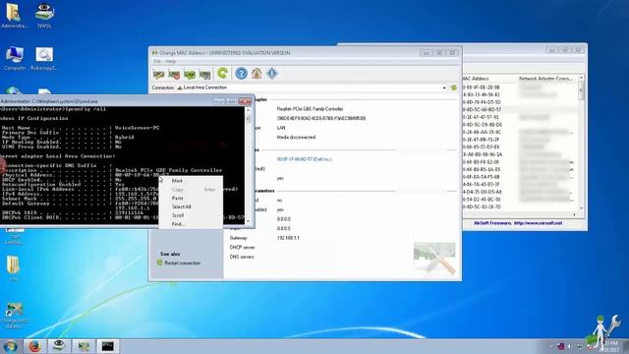Select the folder icon below the cmd window
629x354 pixels.
[x=13, y=266]
